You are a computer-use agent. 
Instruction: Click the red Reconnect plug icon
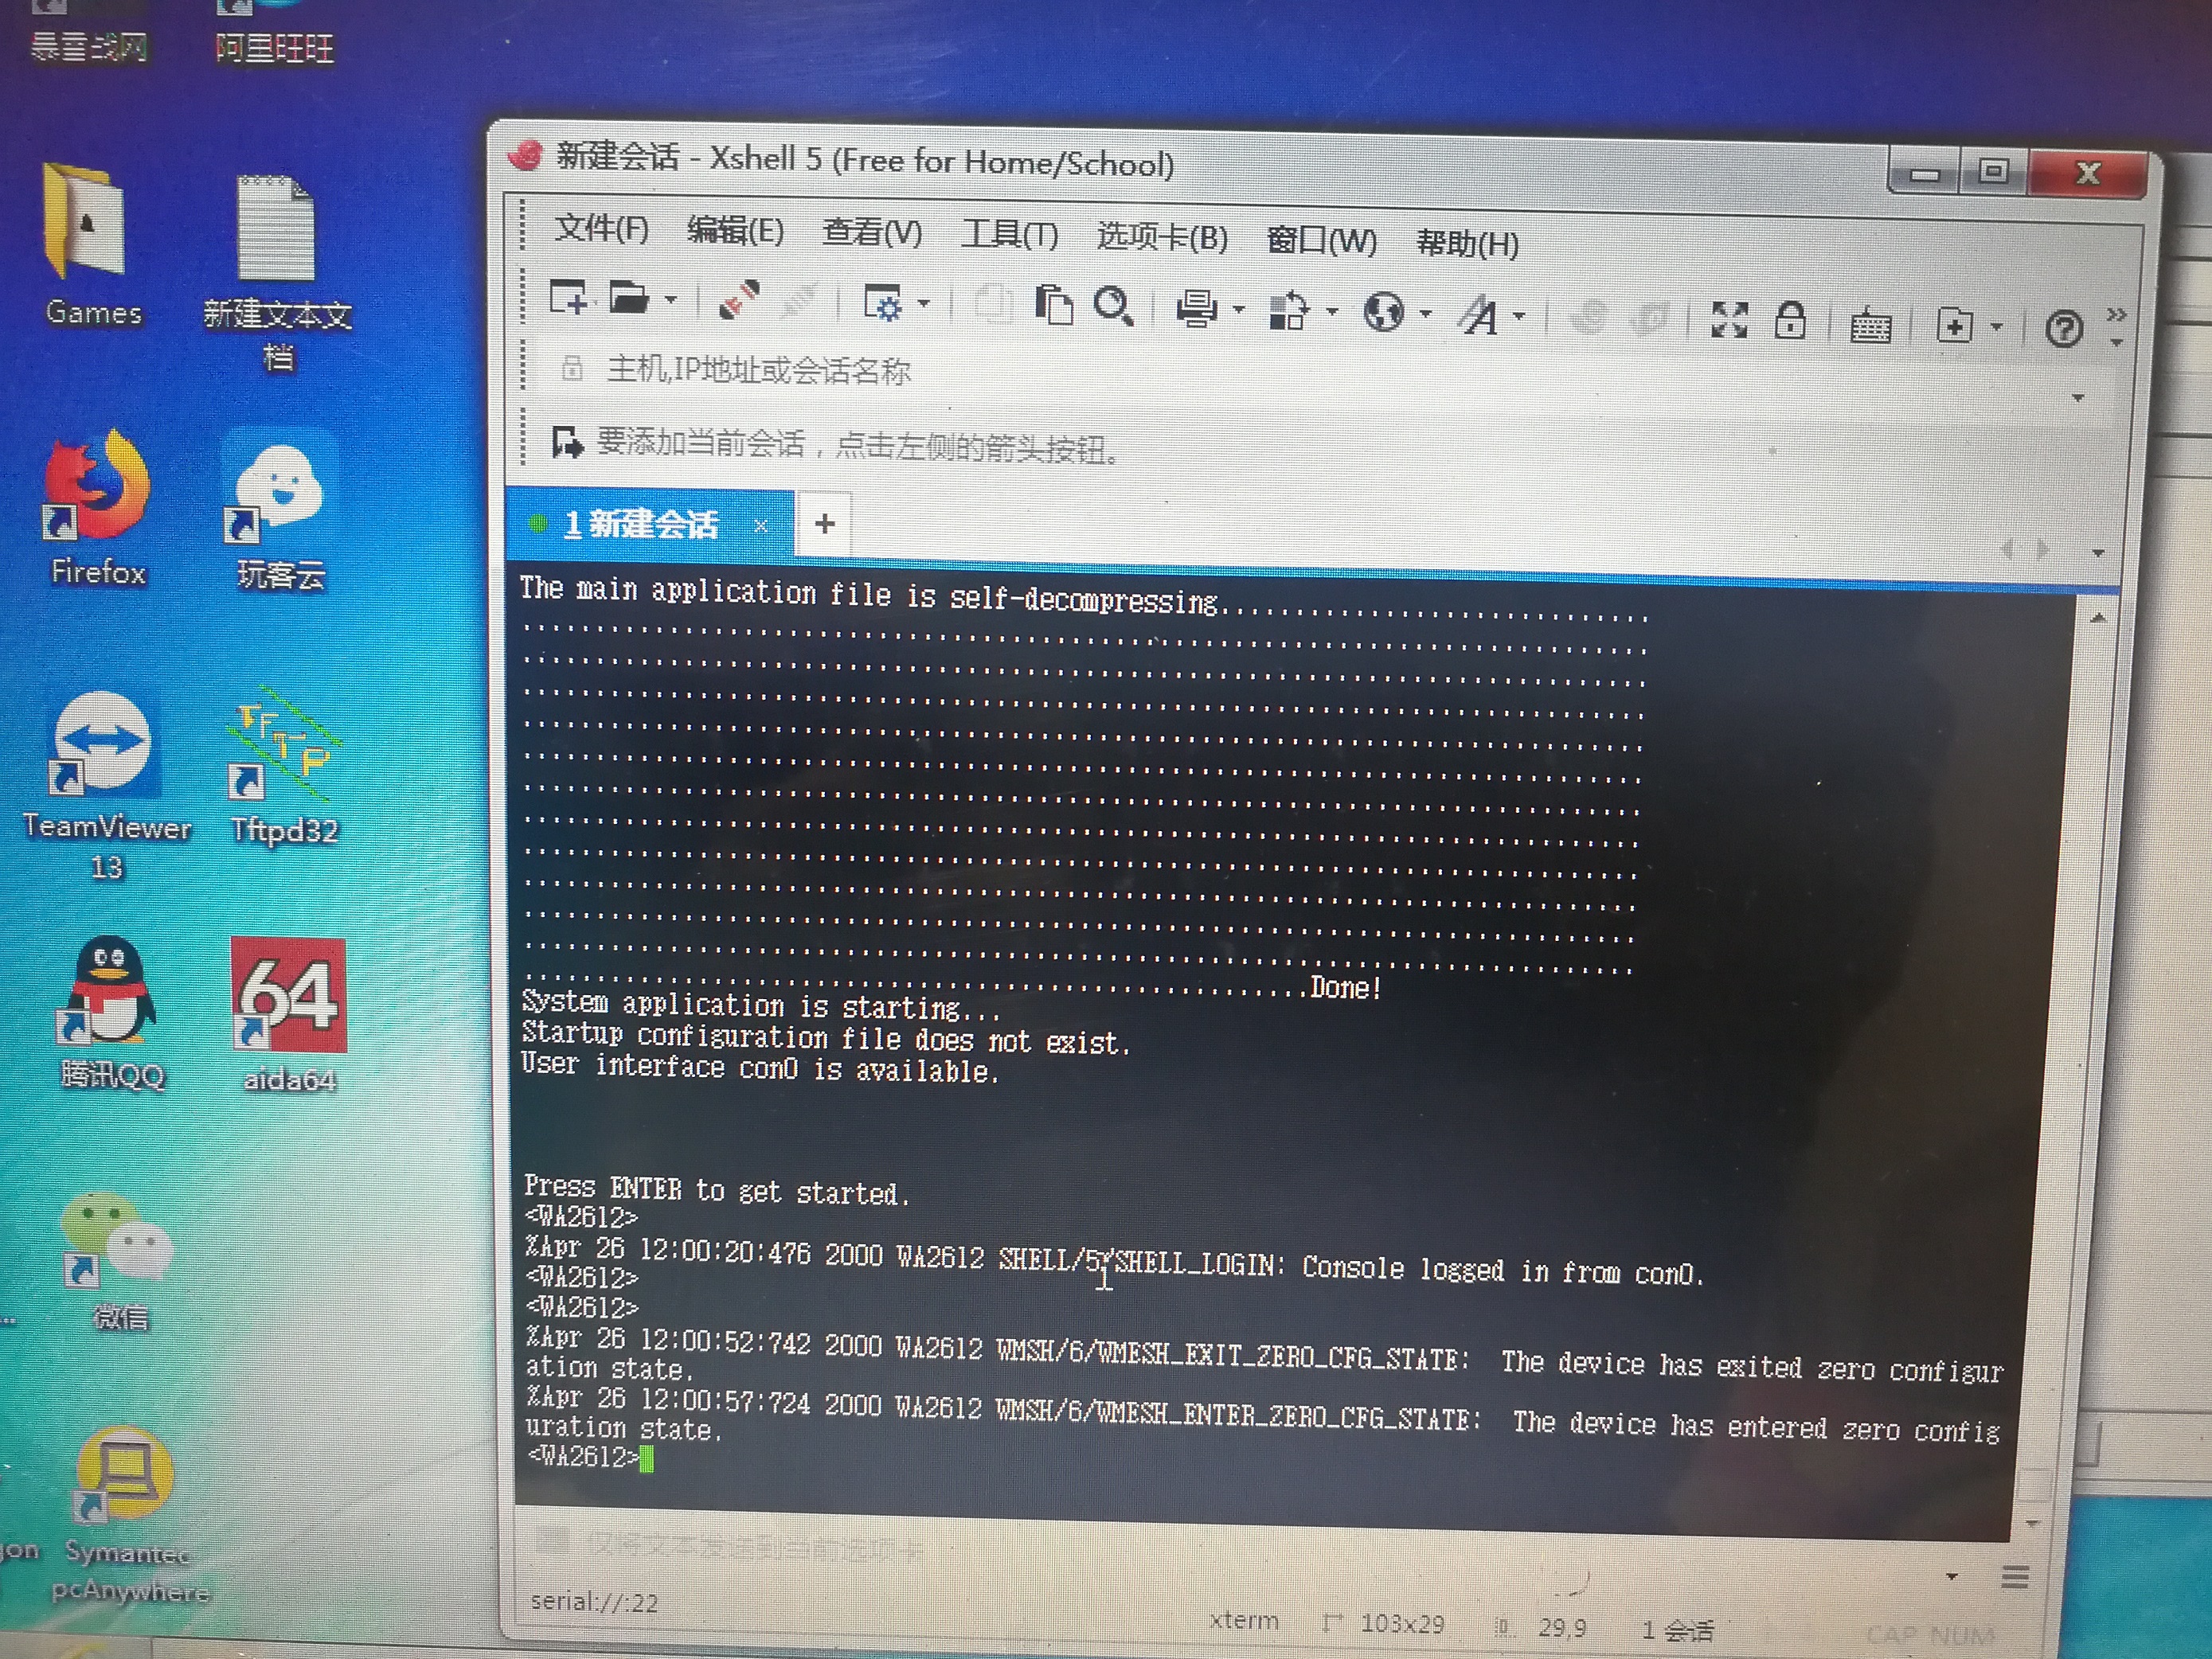(x=739, y=299)
